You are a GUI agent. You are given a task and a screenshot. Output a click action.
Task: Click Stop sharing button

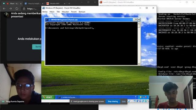click(x=113, y=101)
